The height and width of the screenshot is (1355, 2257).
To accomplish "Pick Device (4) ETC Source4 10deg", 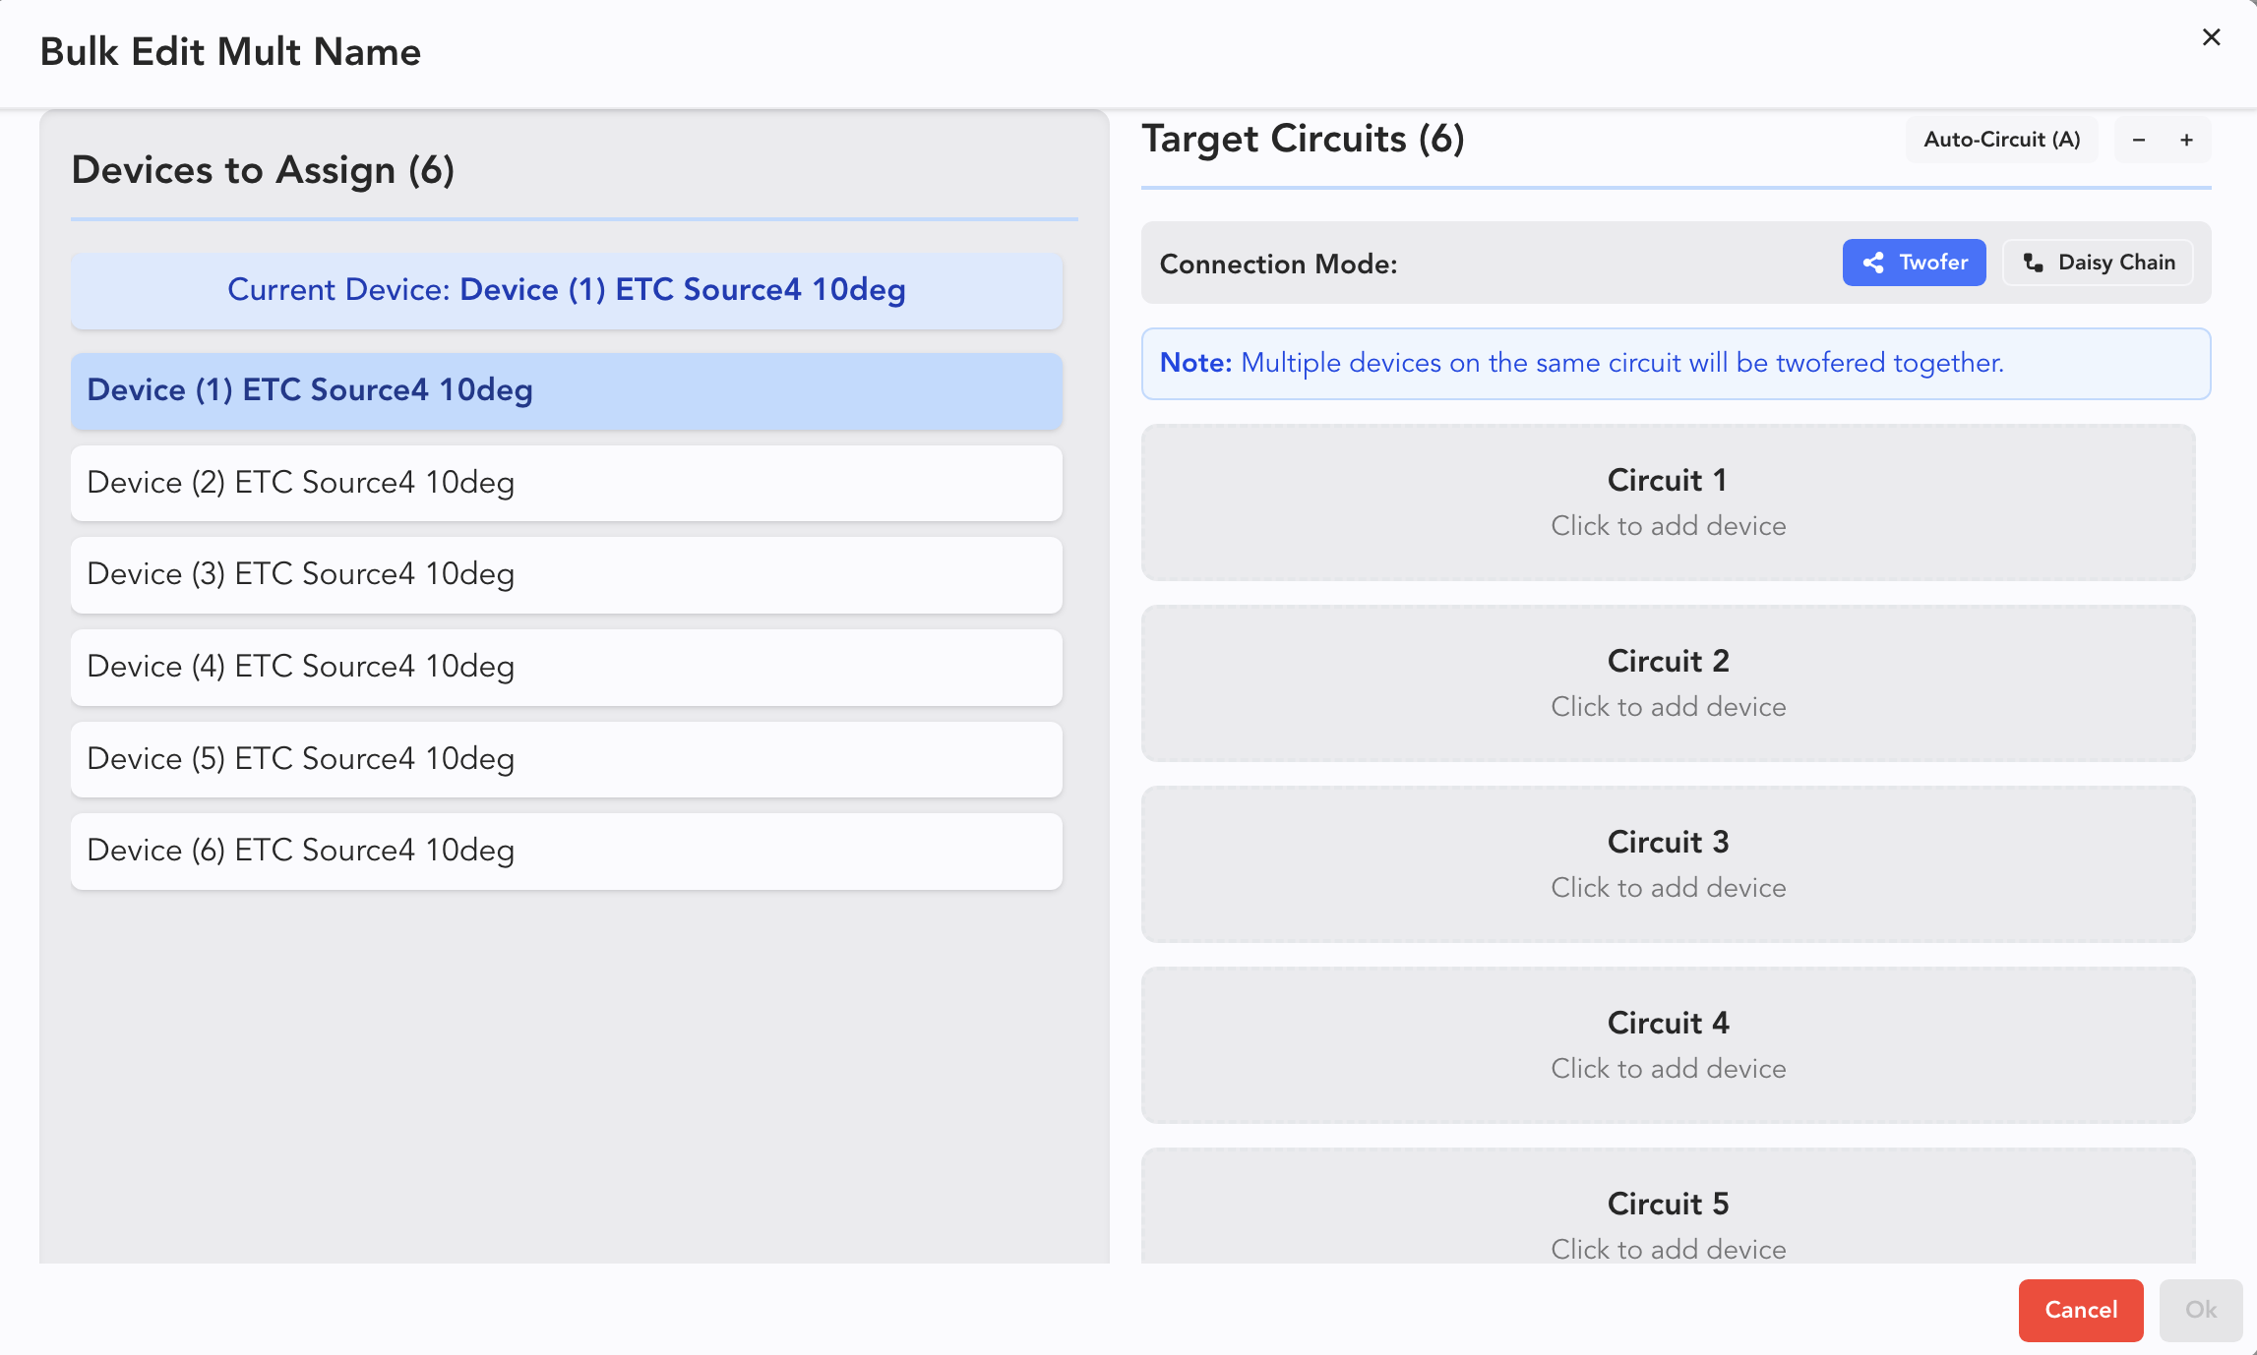I will [x=566, y=667].
